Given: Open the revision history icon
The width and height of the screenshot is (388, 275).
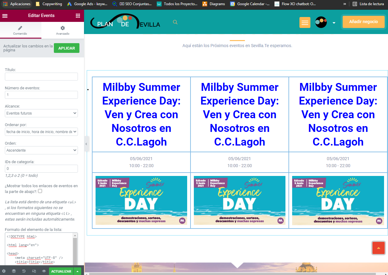Looking at the screenshot, I should pyautogui.click(x=24, y=271).
